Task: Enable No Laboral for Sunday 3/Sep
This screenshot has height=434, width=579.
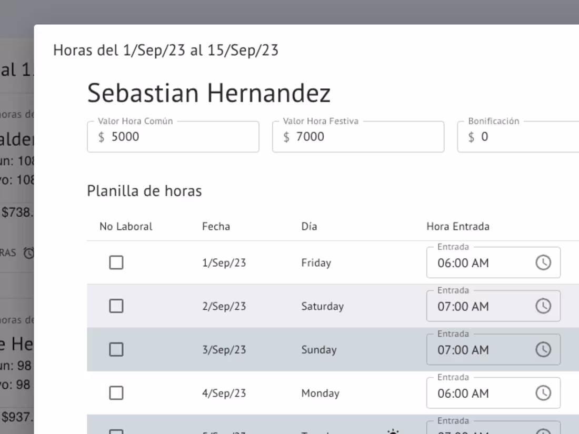Action: [116, 349]
